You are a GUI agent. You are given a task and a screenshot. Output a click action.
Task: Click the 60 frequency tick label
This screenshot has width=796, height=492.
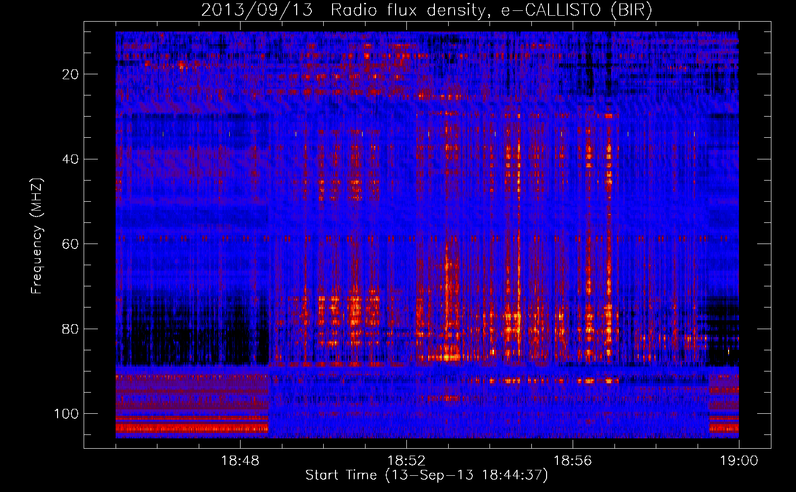pos(71,244)
